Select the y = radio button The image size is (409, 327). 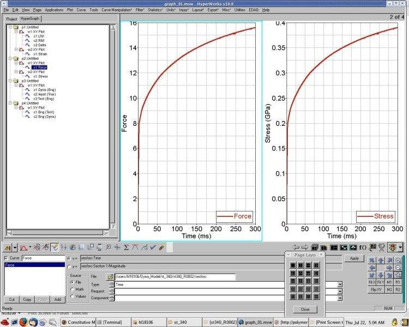pyautogui.click(x=69, y=267)
